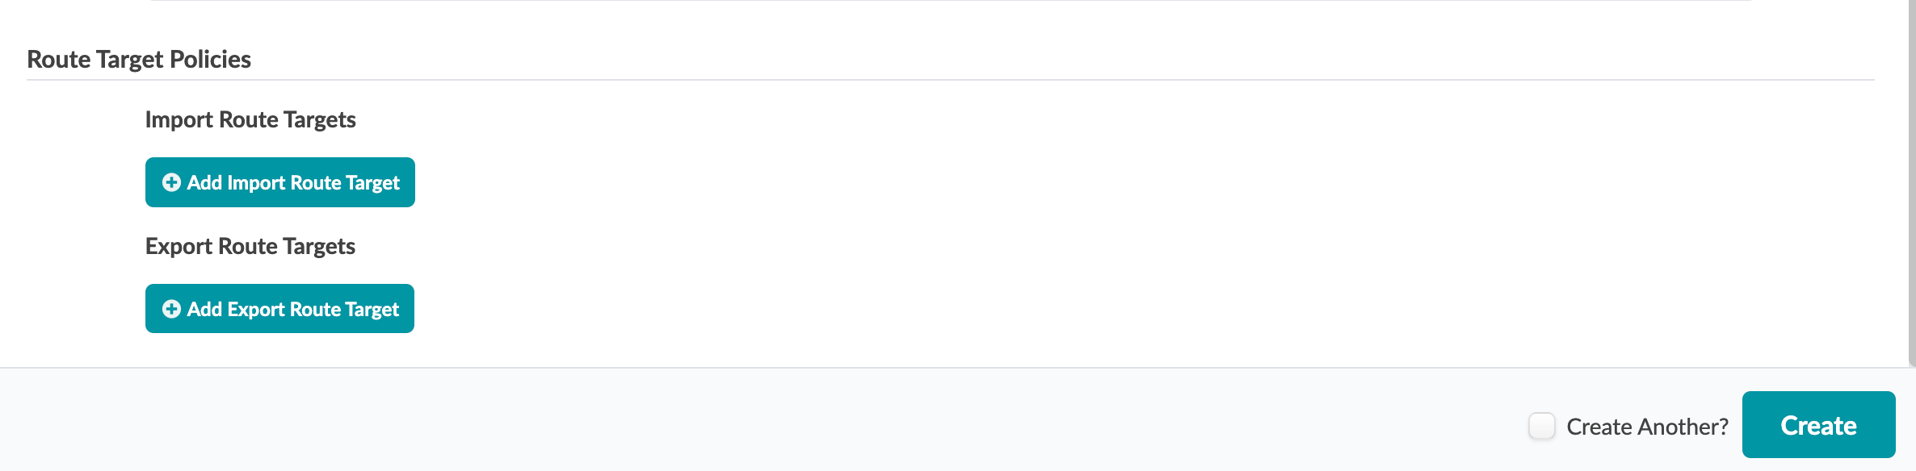Add a new export route target
The width and height of the screenshot is (1916, 471).
coord(279,309)
